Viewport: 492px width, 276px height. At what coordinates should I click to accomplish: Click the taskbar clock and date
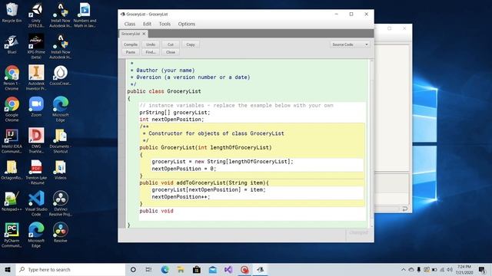pyautogui.click(x=464, y=269)
